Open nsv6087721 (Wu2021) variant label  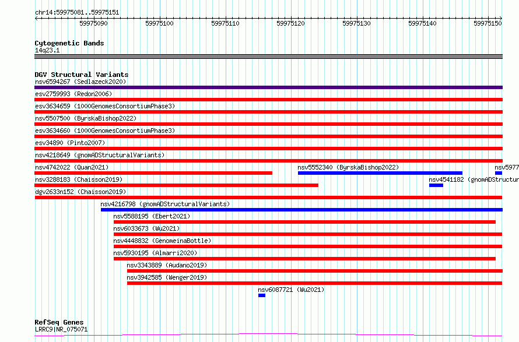pos(291,290)
